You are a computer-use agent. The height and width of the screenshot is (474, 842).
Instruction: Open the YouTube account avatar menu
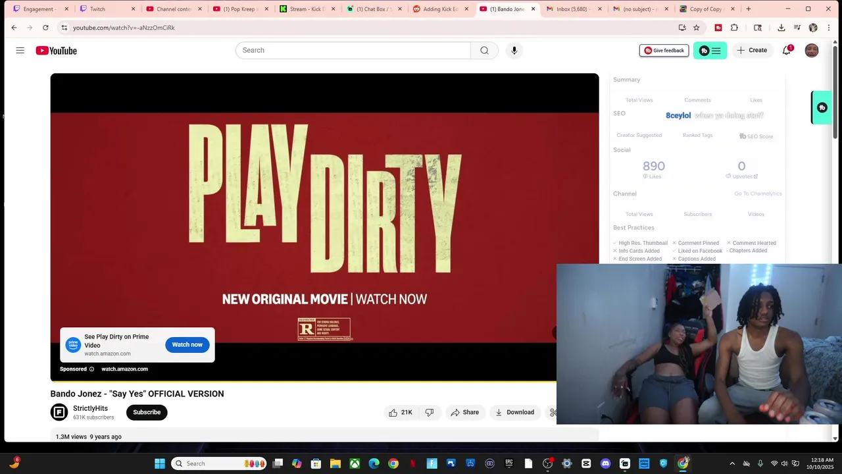pyautogui.click(x=812, y=51)
